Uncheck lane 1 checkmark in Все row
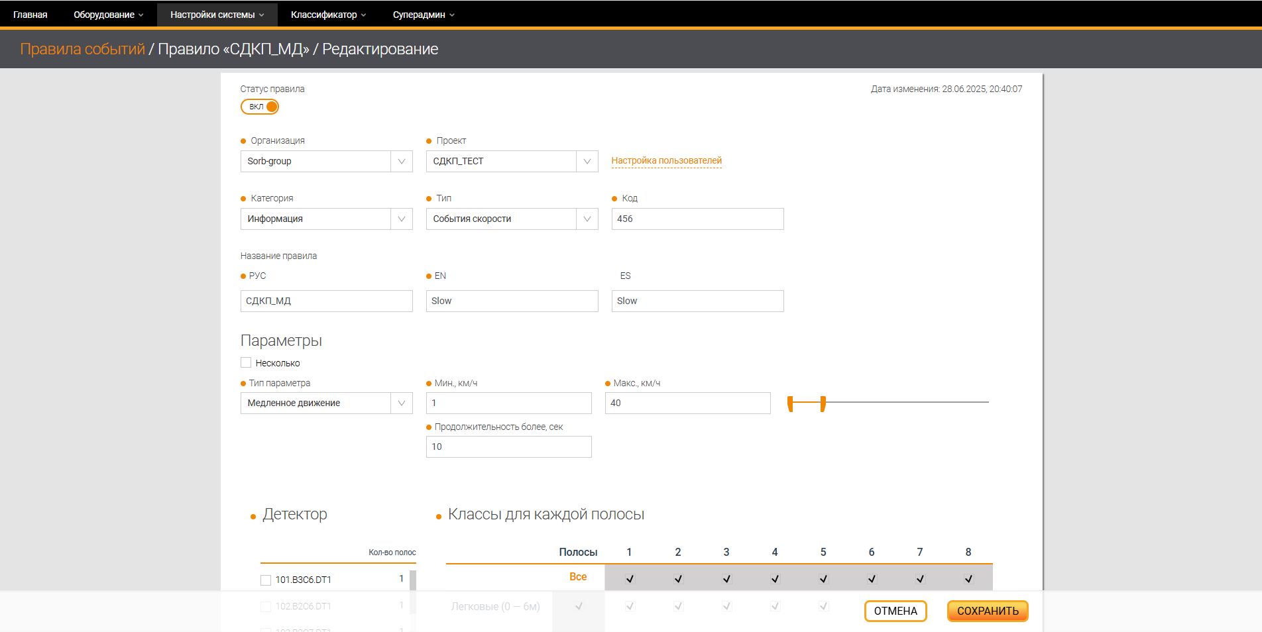This screenshot has height=632, width=1262. click(x=629, y=578)
